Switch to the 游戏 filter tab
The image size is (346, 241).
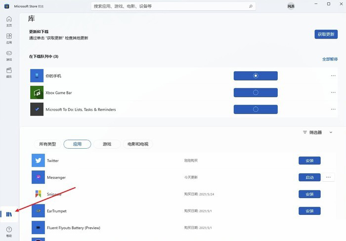(107, 144)
